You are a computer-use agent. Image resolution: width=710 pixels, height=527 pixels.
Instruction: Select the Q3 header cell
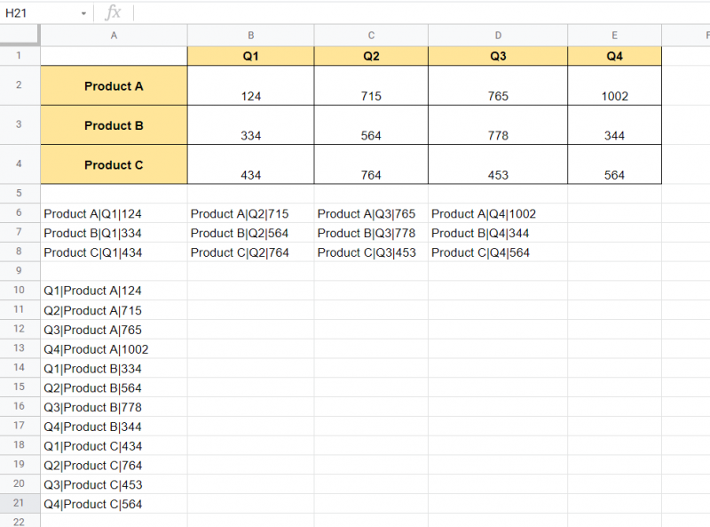pos(498,54)
